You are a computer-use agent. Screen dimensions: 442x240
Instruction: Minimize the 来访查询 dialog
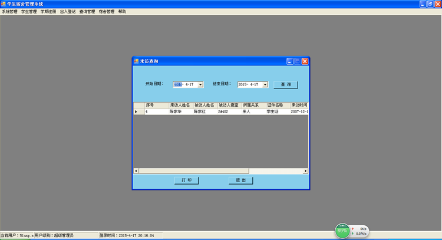(x=289, y=61)
